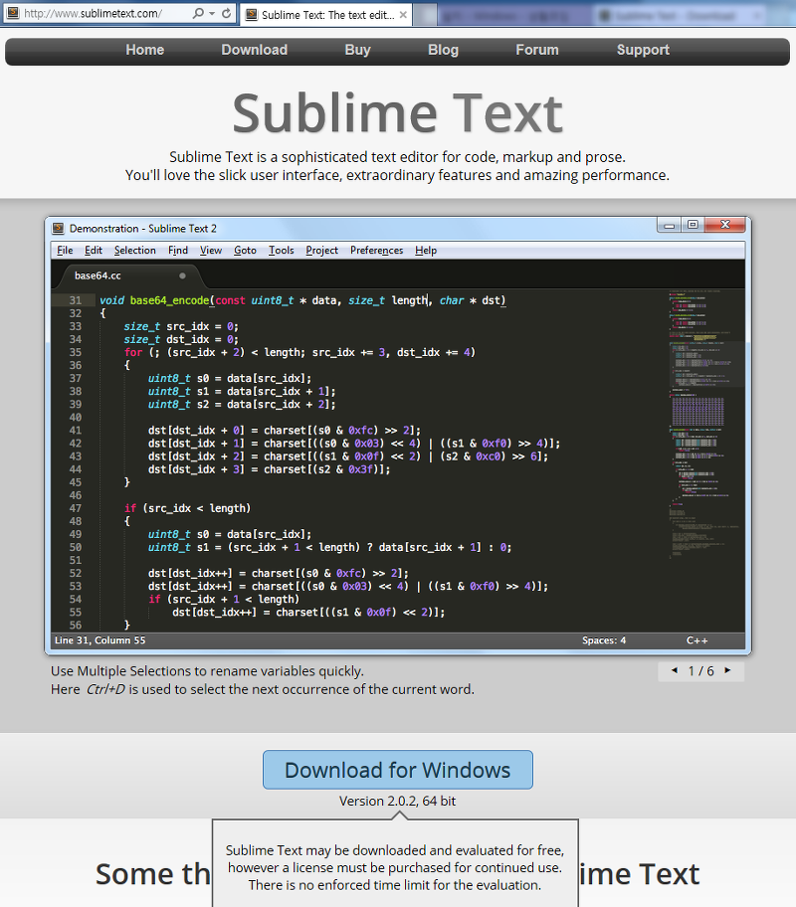Click the search magnifier icon in the address bar
This screenshot has height=907, width=796.
(197, 14)
